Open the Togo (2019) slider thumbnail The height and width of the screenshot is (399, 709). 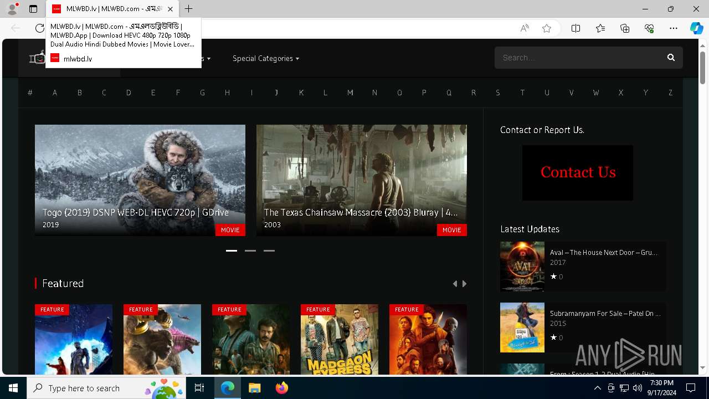(x=140, y=180)
